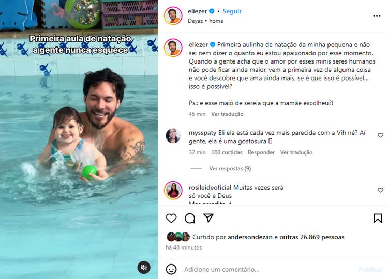Click the Publicar button
The image size is (388, 279).
(370, 269)
